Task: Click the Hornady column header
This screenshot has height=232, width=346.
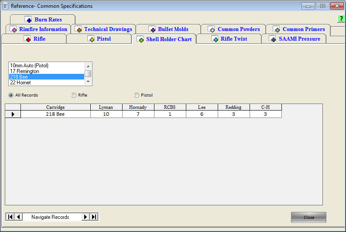Action: [138, 107]
